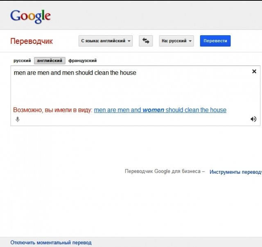The image size is (262, 247).
Task: Click the bold 'women' word in suggestion
Action: coord(153,110)
